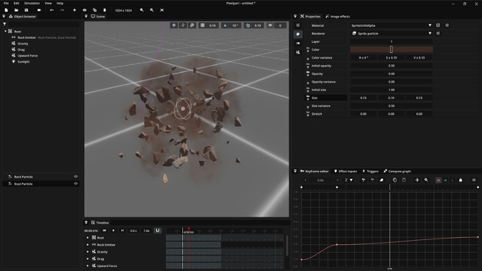
Task: Select the move gizmo in scene viewport
Action: (x=173, y=25)
